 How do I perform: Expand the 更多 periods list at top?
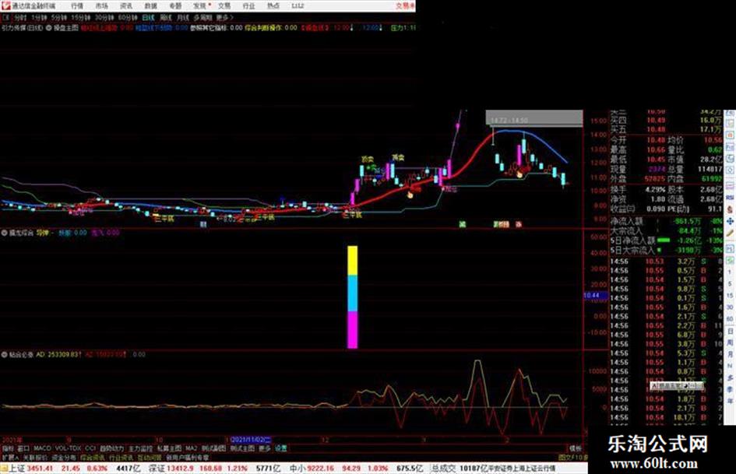224,17
